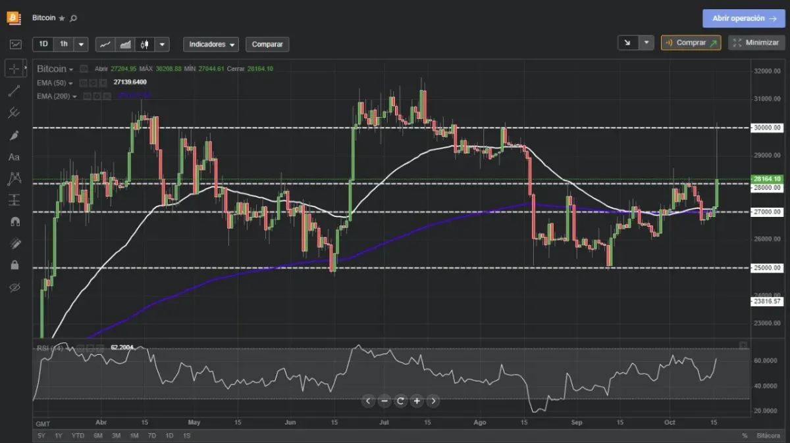The height and width of the screenshot is (443, 790).
Task: Select the 7D date range
Action: pos(151,436)
